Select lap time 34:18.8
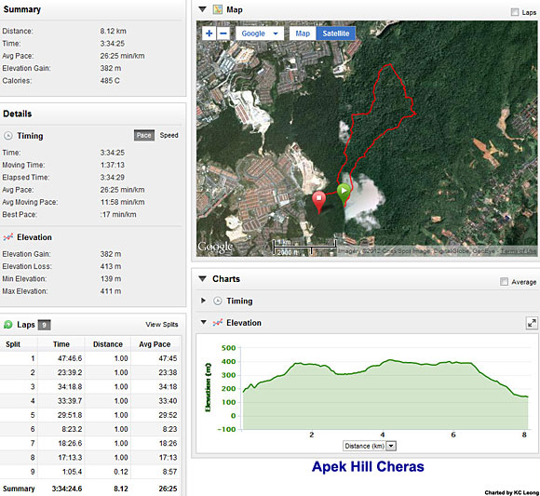The height and width of the screenshot is (496, 540). pyautogui.click(x=70, y=387)
